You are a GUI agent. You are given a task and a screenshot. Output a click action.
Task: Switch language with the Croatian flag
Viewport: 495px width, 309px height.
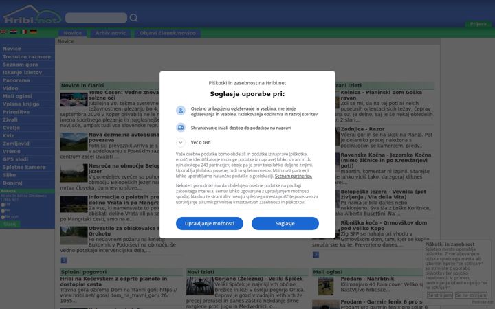pos(13,32)
